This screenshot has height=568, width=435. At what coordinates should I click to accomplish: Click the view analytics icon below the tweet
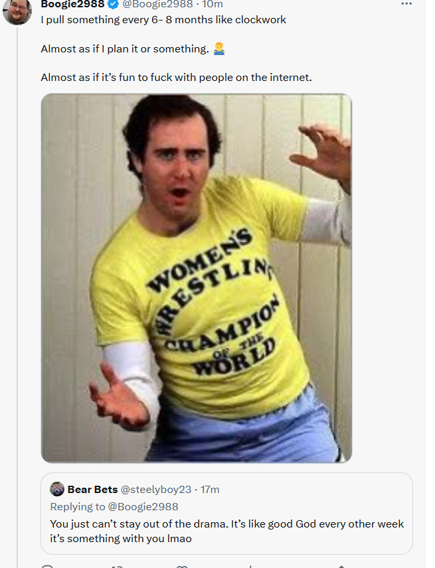[250, 566]
